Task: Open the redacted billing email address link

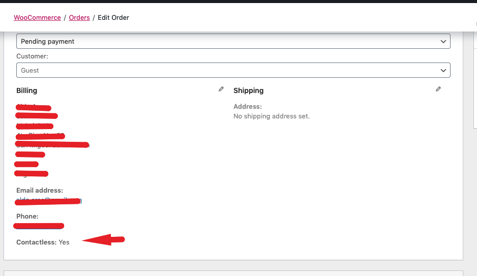Action: tap(49, 200)
